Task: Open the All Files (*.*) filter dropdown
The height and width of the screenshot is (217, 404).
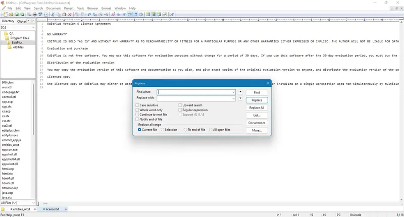Action: tap(33, 202)
